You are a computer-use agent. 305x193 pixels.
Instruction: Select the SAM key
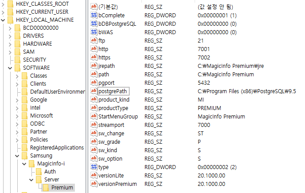29,52
